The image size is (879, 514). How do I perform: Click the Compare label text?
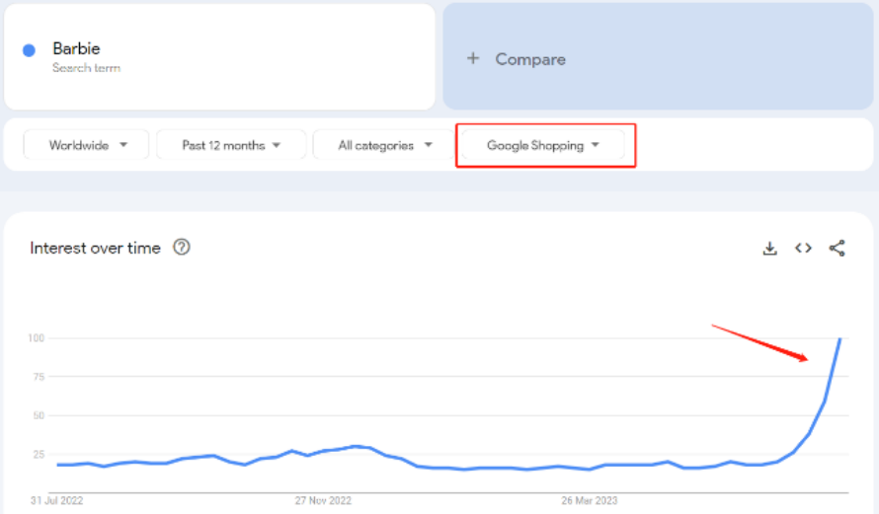point(530,59)
